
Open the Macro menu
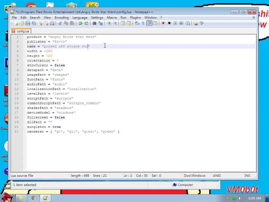pos(112,18)
